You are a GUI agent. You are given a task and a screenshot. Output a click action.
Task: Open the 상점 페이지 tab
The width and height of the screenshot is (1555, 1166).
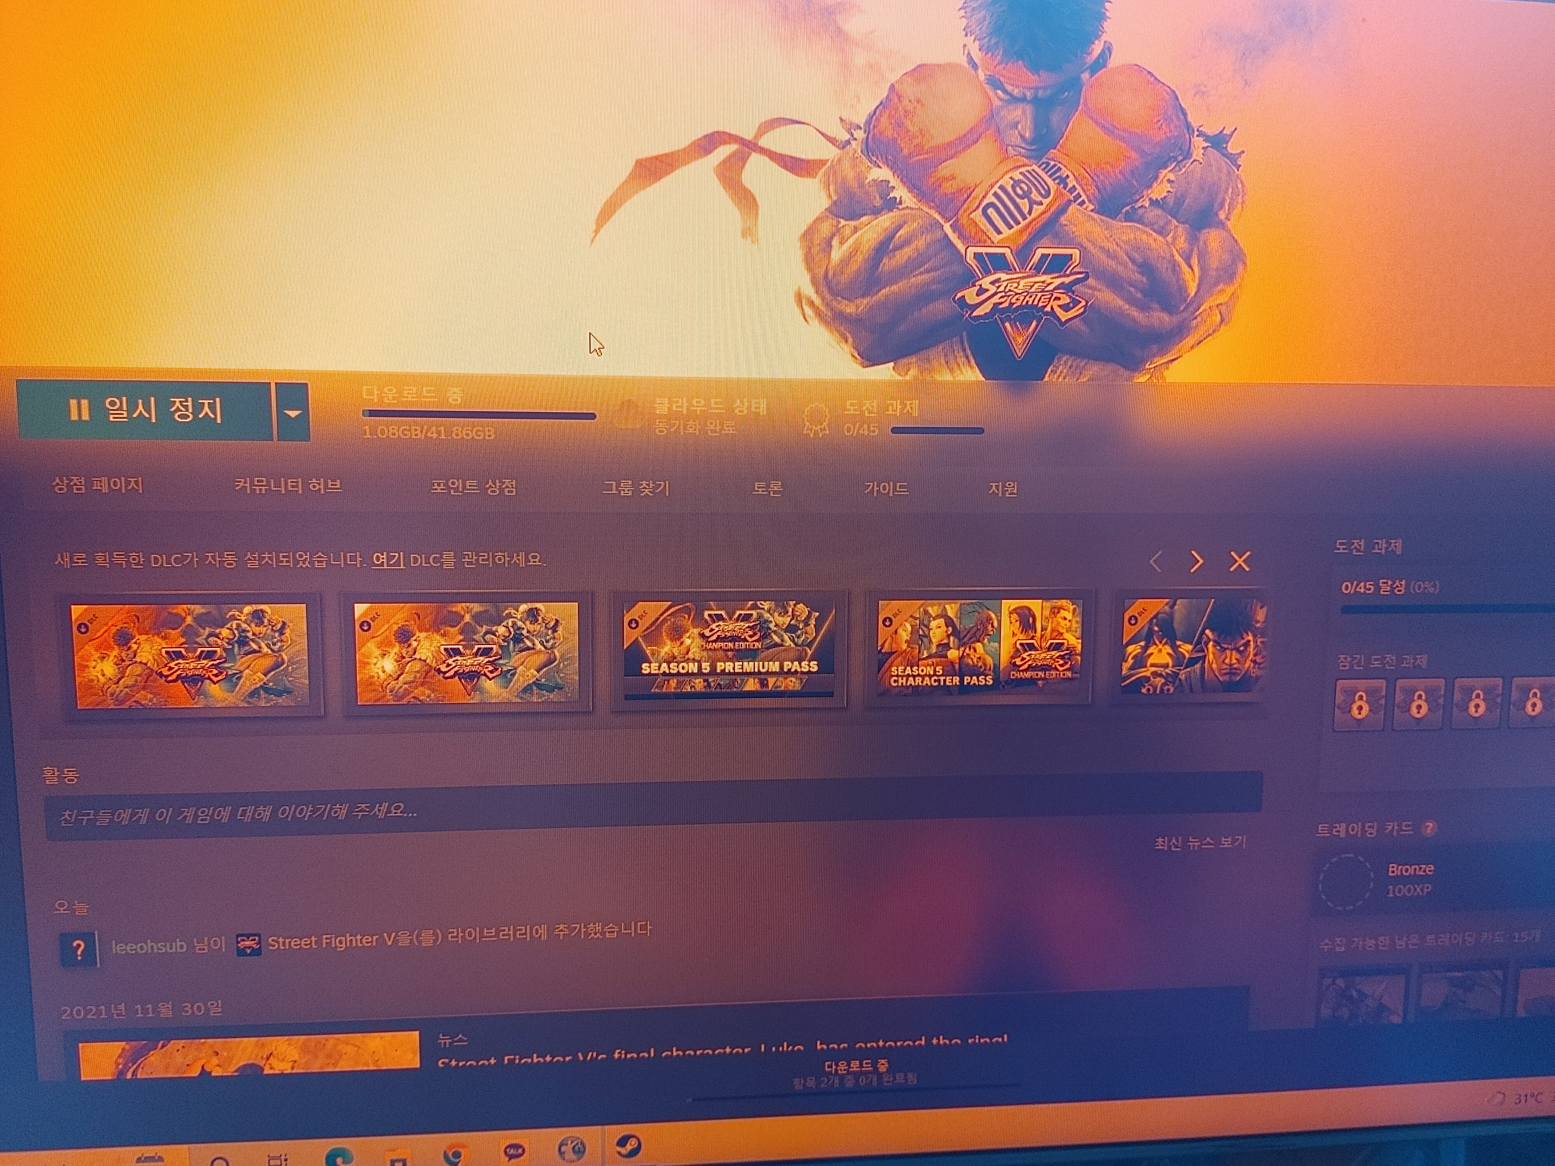click(98, 485)
